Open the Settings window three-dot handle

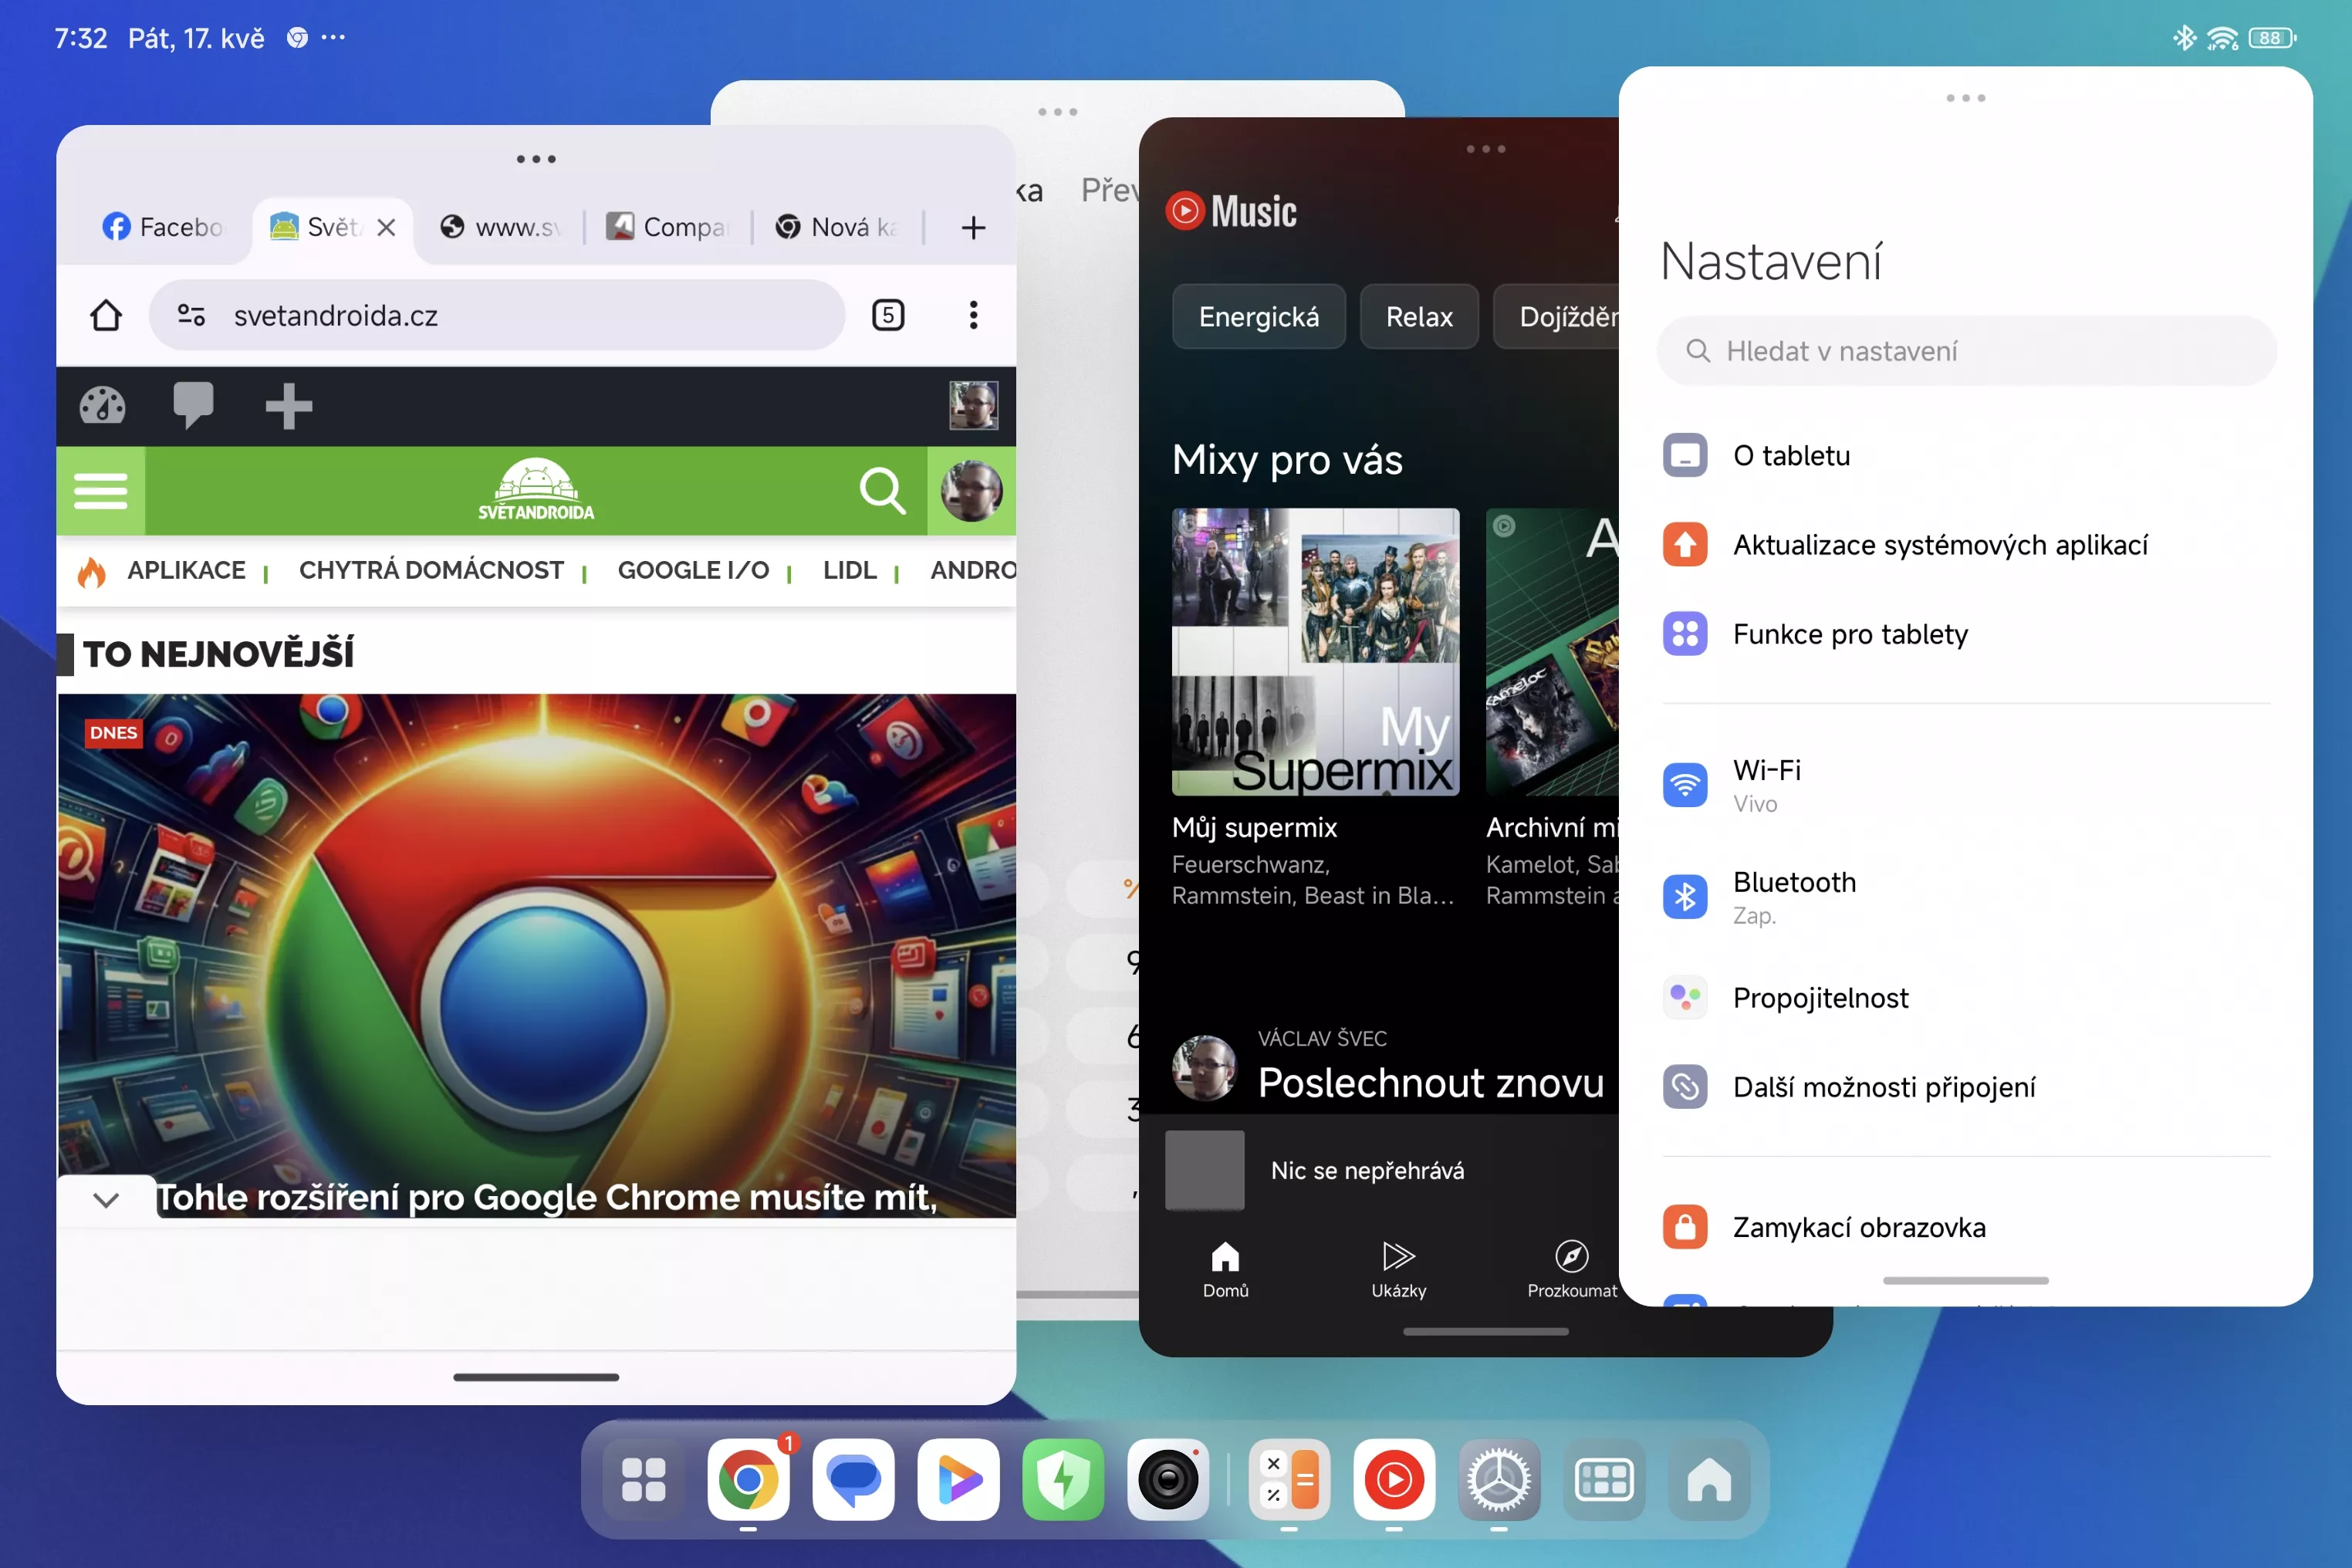click(1965, 98)
